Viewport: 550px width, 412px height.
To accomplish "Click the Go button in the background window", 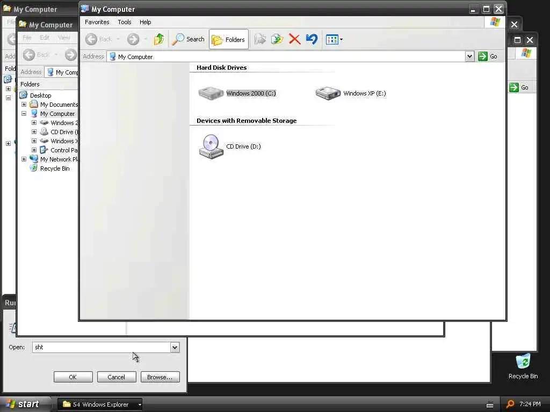I will [519, 87].
